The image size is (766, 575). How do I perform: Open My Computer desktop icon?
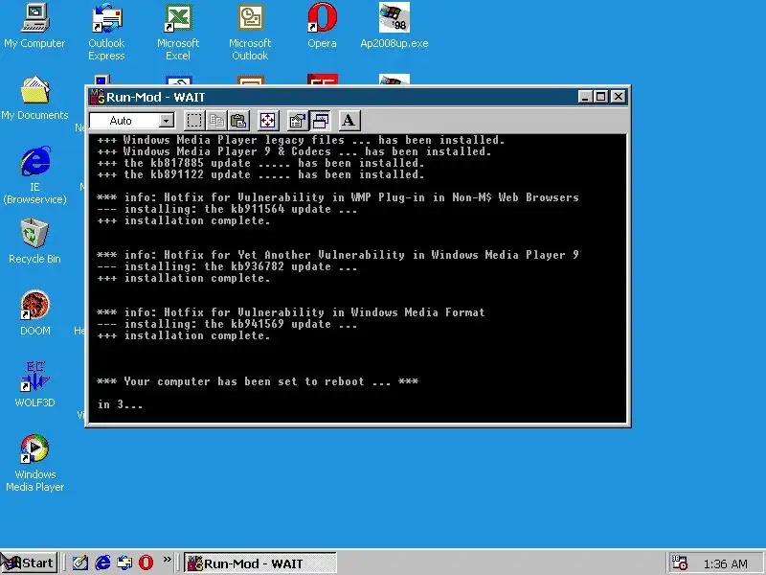[x=34, y=26]
